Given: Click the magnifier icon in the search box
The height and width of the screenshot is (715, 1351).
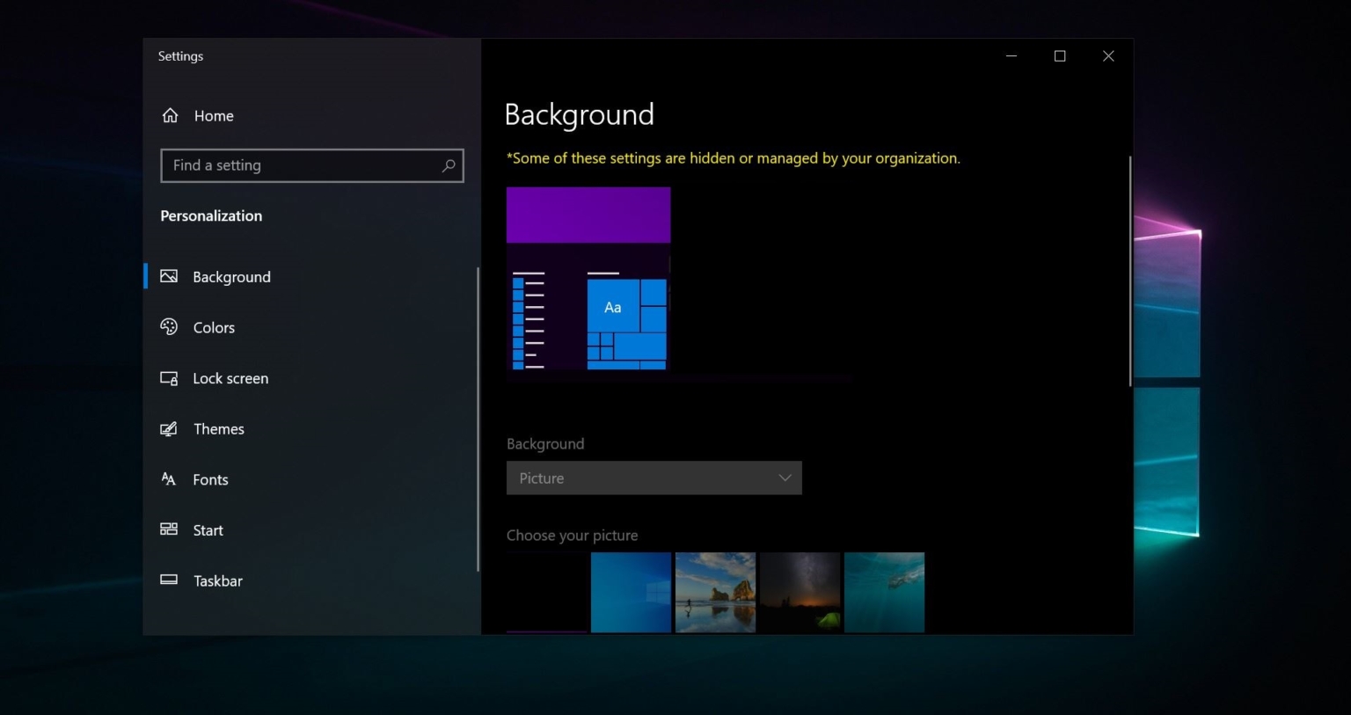Looking at the screenshot, I should click(x=449, y=165).
